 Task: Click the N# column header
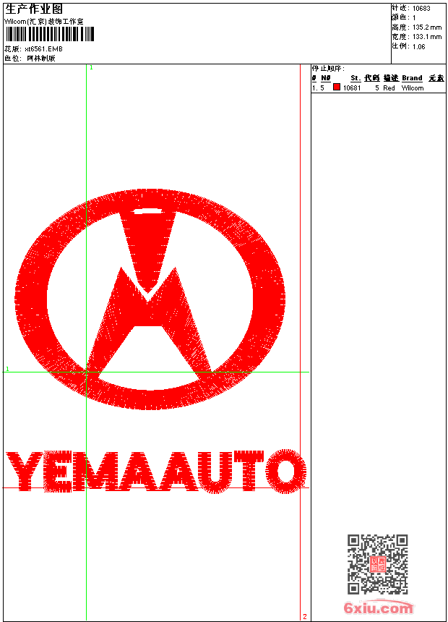[325, 78]
